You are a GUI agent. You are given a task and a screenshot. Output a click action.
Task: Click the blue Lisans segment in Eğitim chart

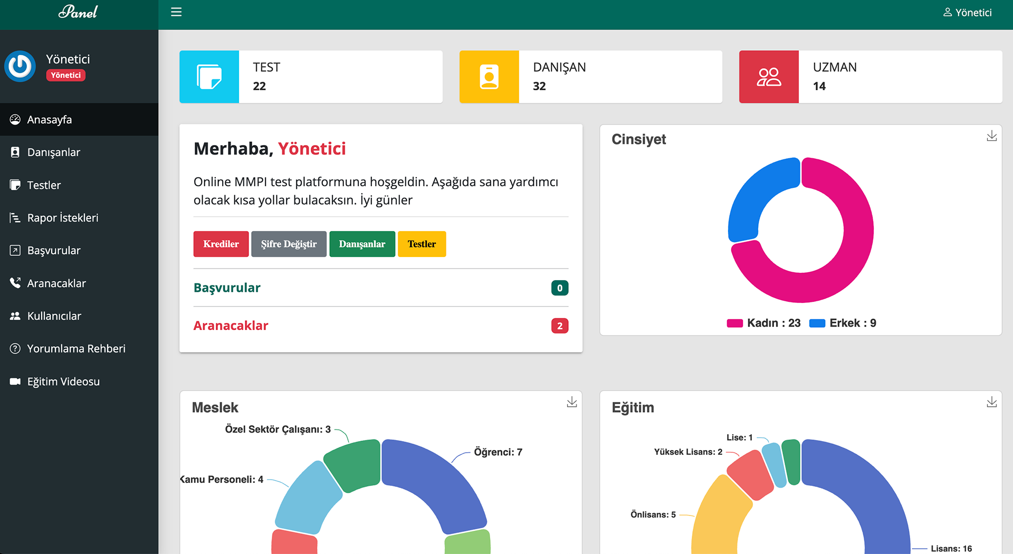click(865, 491)
